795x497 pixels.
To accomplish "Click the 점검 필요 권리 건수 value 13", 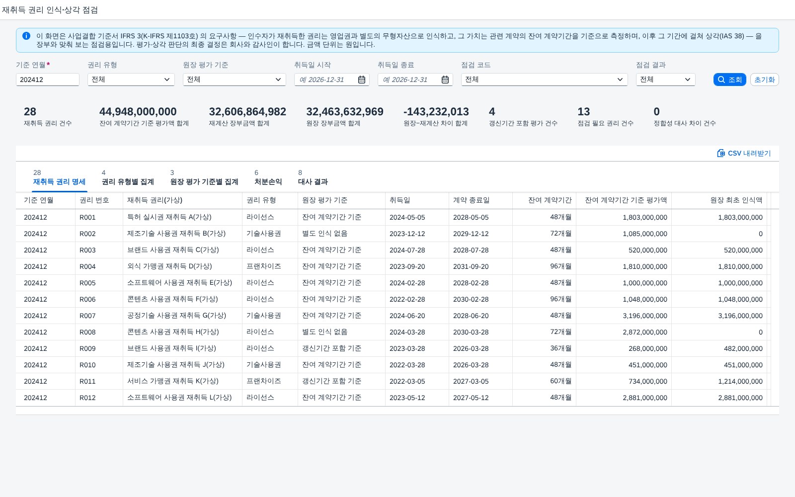I will pos(584,112).
